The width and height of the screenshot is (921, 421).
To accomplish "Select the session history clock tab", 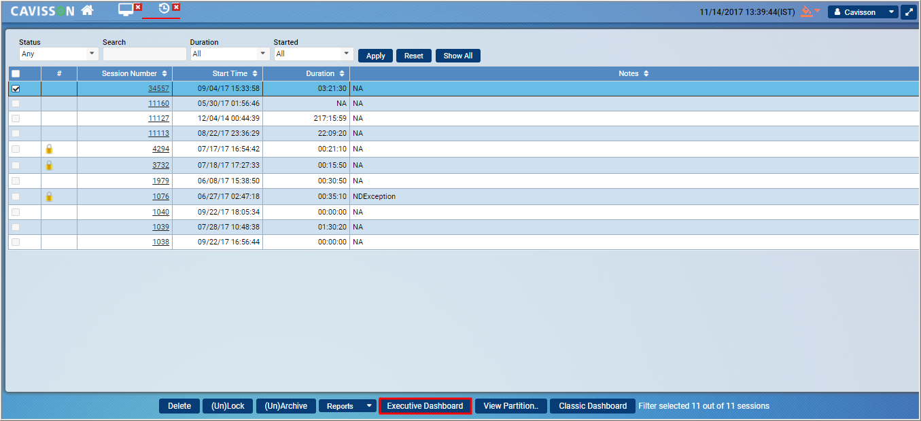I will [x=164, y=8].
